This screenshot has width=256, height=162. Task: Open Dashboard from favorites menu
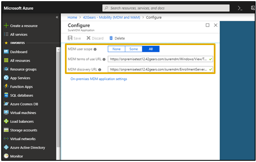[19, 52]
